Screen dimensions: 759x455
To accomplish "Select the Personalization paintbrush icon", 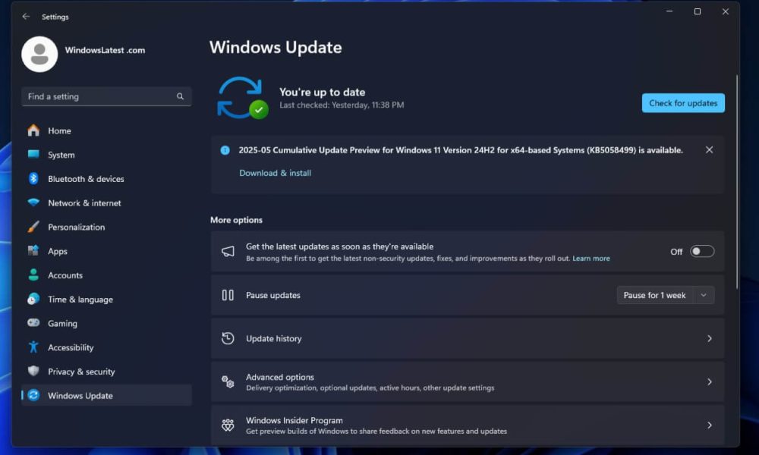I will pos(34,227).
